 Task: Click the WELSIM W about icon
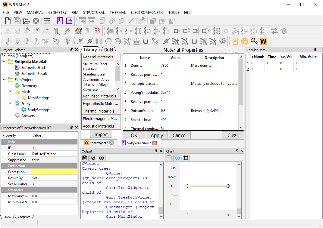263,41
